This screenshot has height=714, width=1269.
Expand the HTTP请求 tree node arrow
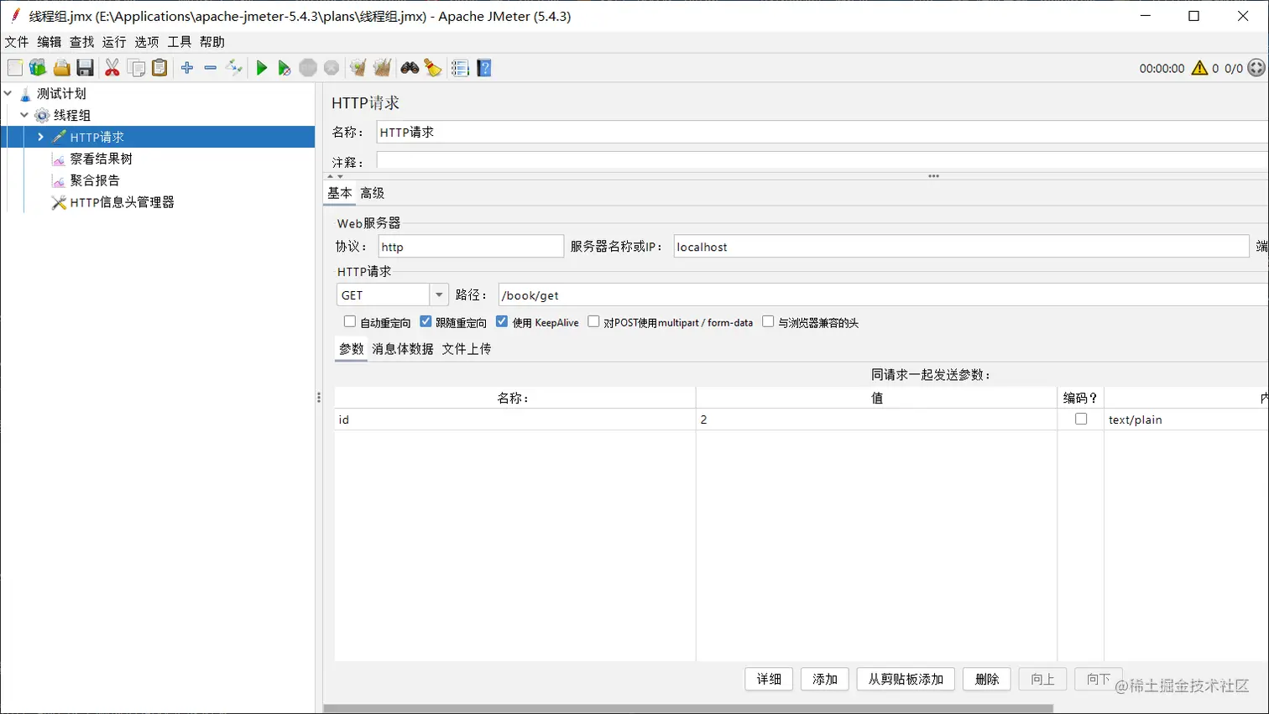click(40, 137)
